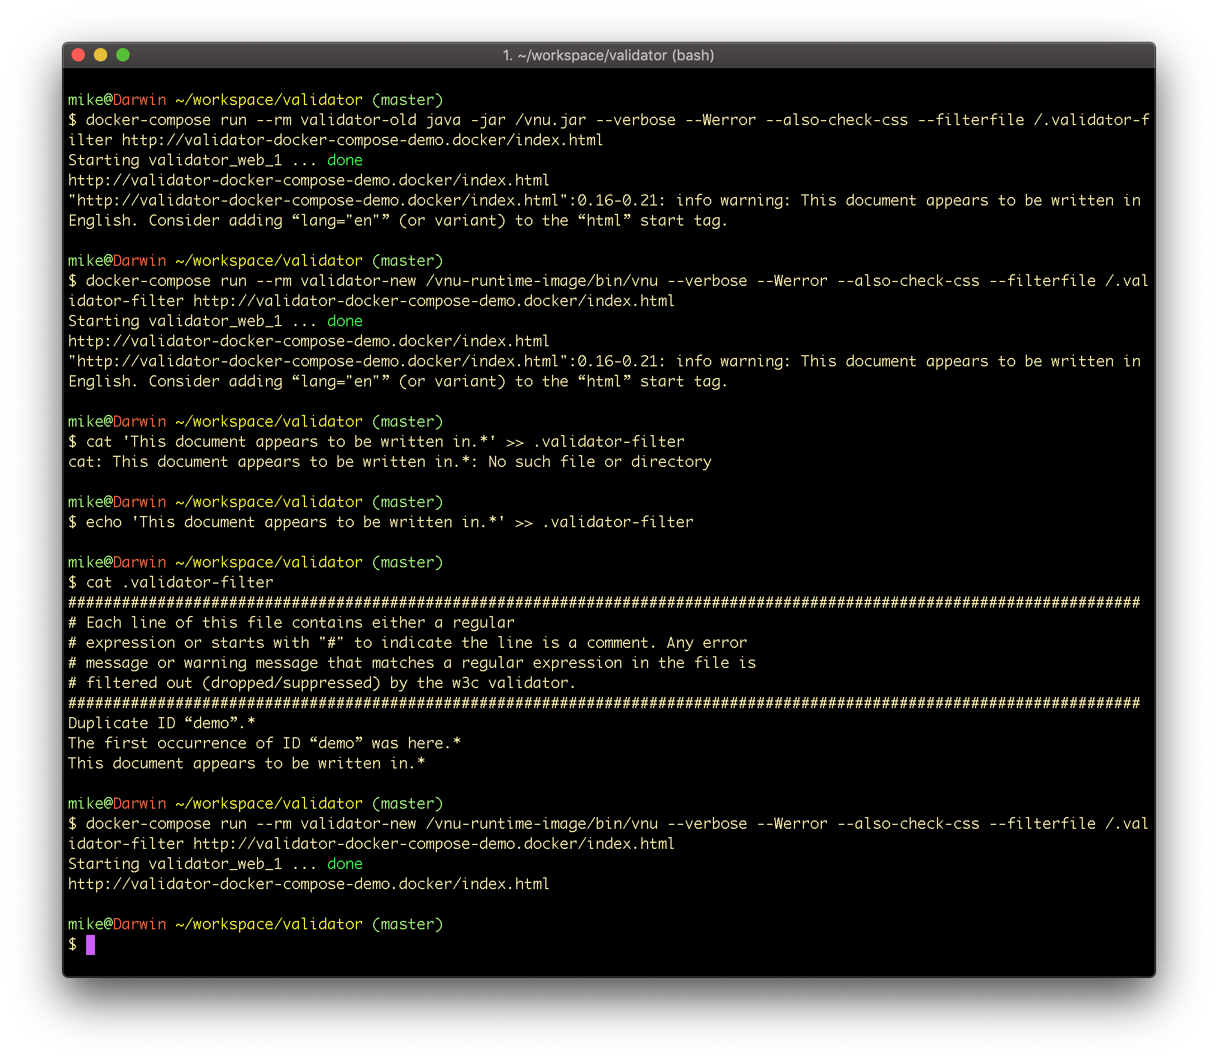This screenshot has height=1060, width=1218.
Task: Click 'The first occurrence of ID “demo”' line
Action: 264,743
